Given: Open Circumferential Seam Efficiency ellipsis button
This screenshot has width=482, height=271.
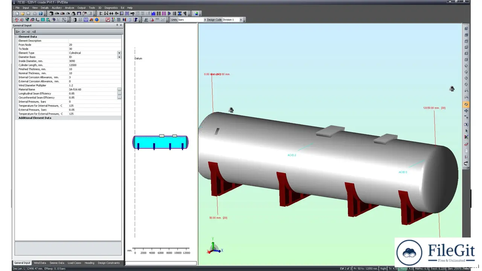Looking at the screenshot, I should point(119,98).
